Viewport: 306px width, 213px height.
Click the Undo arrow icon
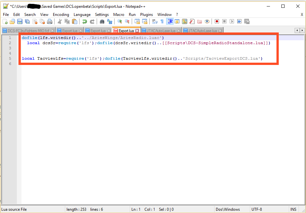click(x=85, y=21)
